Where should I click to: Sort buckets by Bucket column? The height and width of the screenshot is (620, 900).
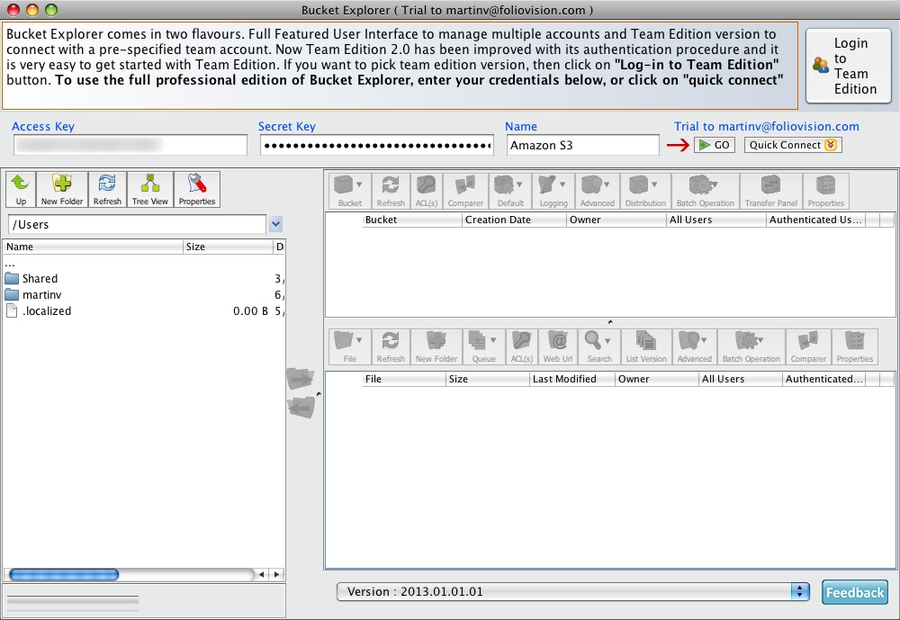click(x=412, y=220)
